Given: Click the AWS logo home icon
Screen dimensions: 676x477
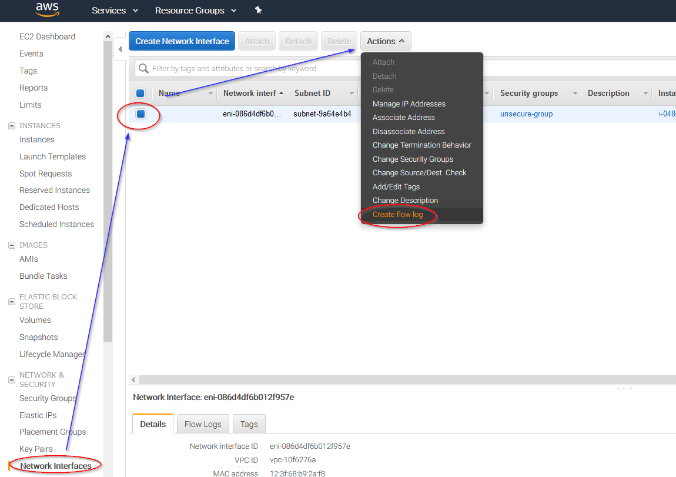Looking at the screenshot, I should click(47, 9).
